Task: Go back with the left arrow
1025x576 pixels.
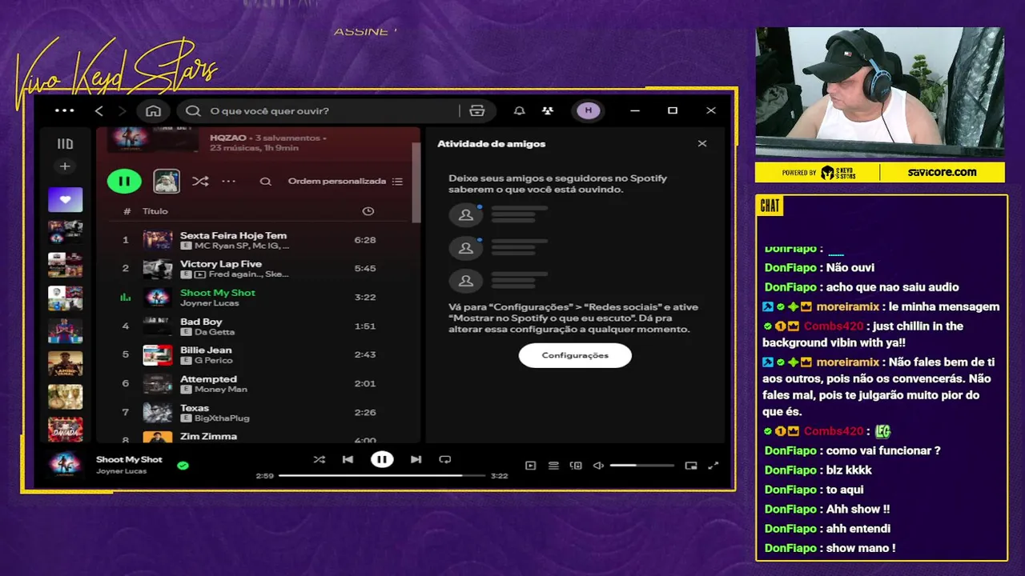Action: (x=99, y=110)
